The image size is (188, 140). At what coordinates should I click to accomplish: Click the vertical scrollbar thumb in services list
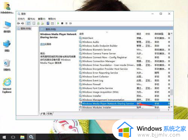[171, 92]
